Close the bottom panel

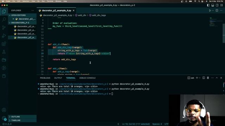click(221, 78)
